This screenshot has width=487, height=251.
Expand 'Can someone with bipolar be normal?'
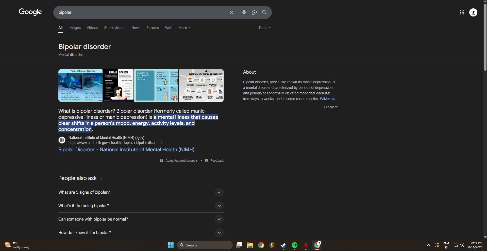(141, 219)
